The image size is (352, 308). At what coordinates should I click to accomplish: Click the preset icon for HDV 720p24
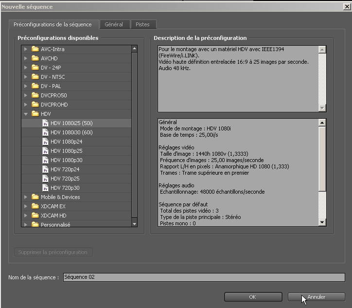click(x=45, y=169)
